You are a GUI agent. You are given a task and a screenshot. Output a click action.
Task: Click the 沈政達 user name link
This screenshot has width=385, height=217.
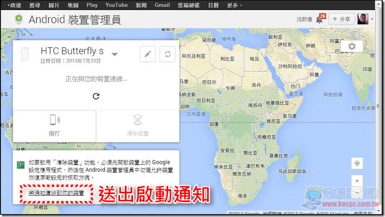click(x=304, y=19)
